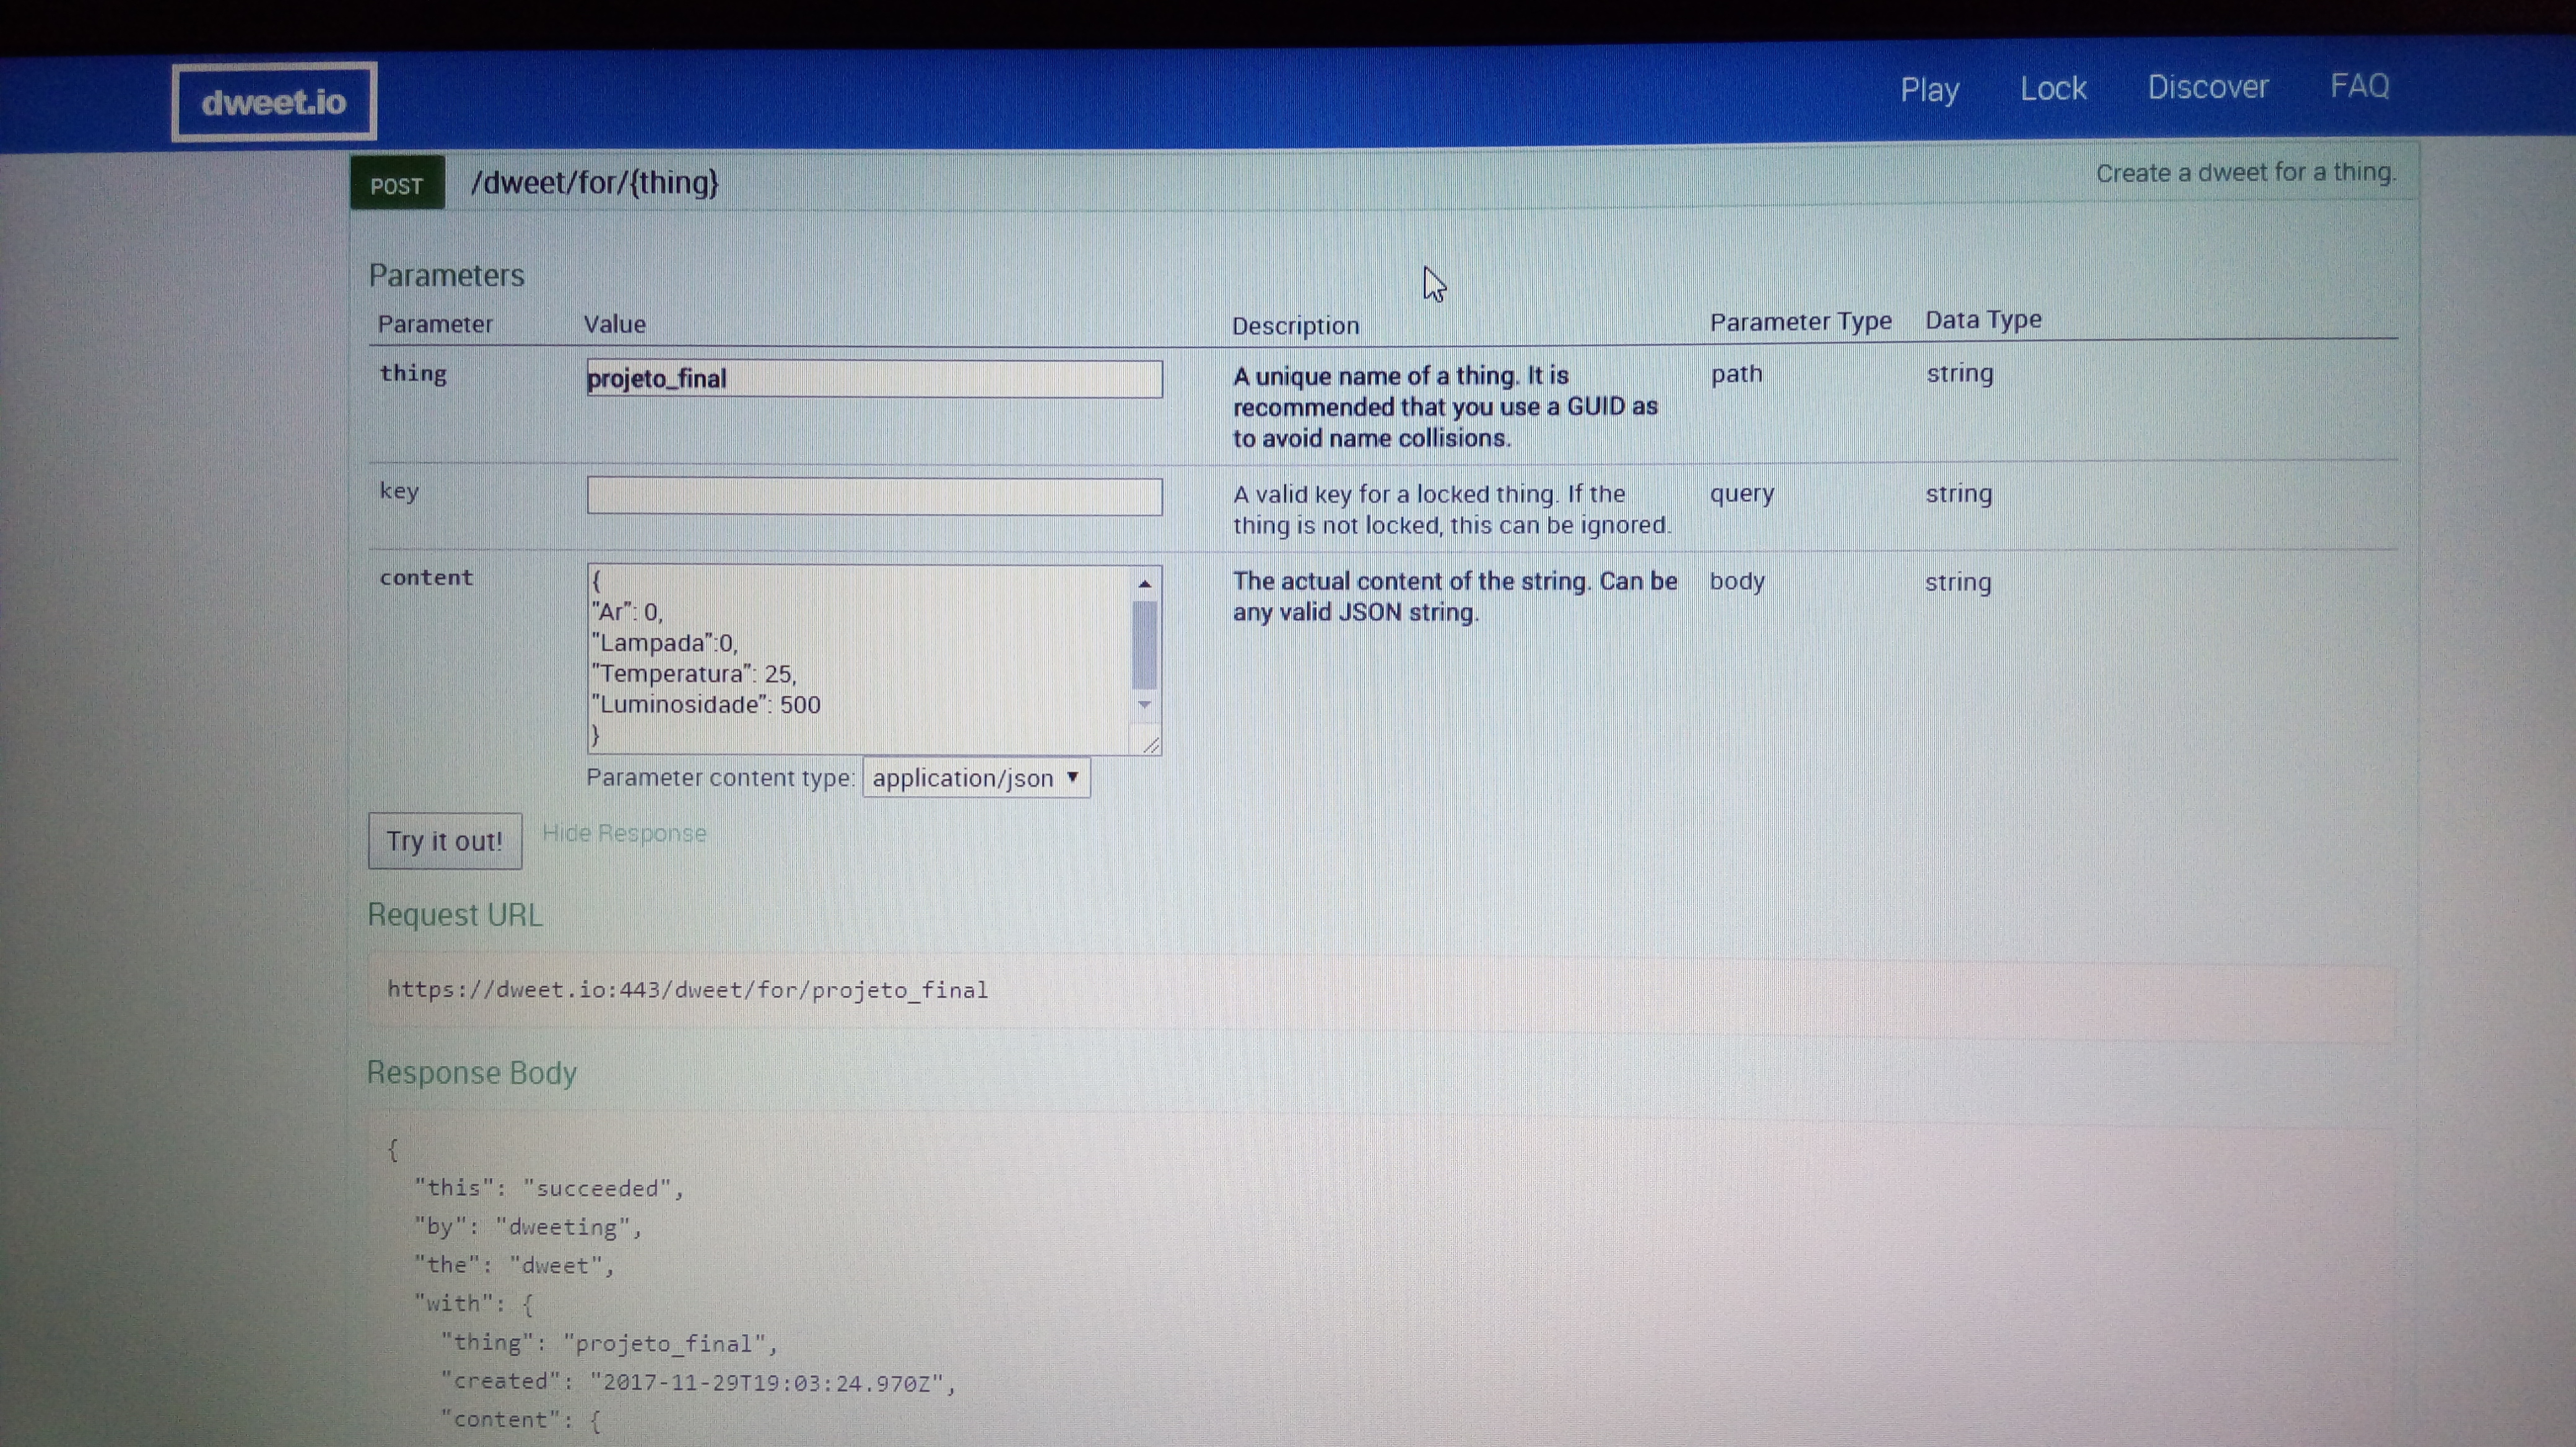Click the 'Request URL' heading

pos(455,915)
